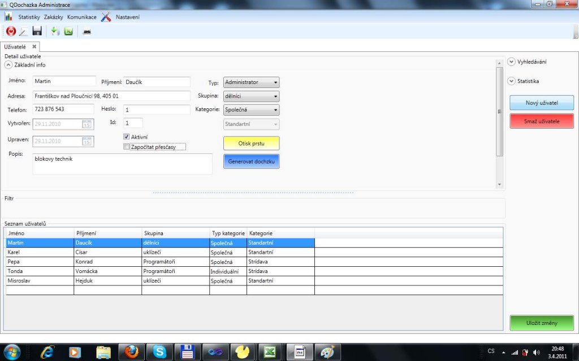Click the bar chart statistics icon
Viewport: 579px width, 361px height.
coord(8,16)
